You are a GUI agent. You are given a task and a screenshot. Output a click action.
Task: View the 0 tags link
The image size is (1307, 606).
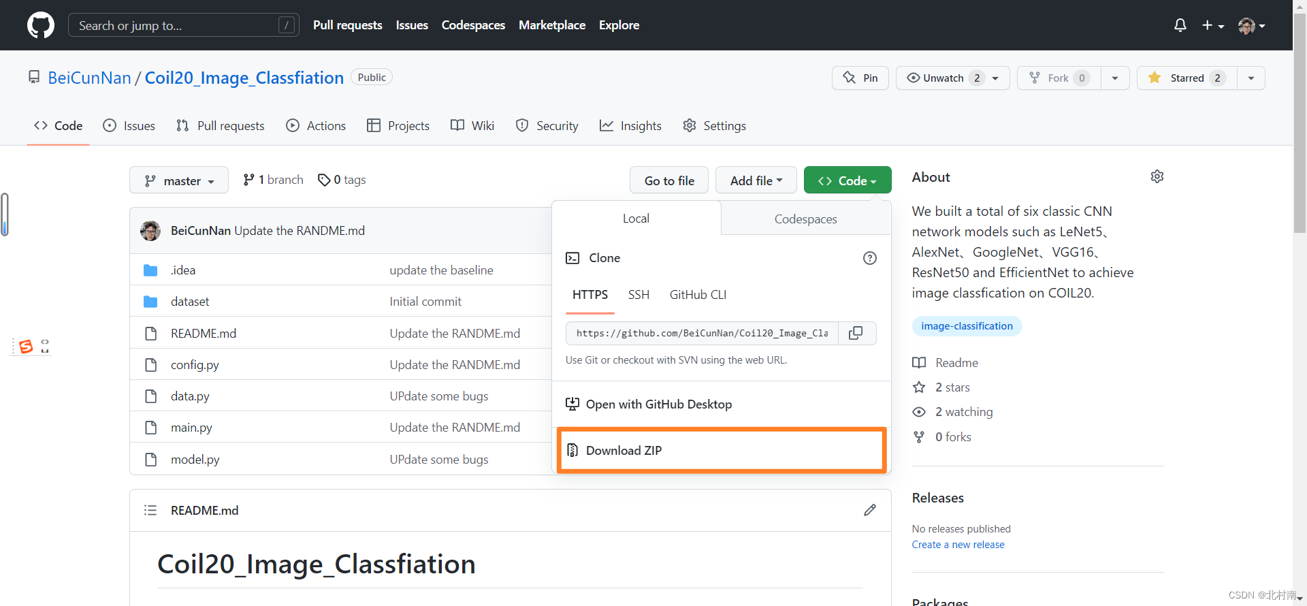[342, 180]
